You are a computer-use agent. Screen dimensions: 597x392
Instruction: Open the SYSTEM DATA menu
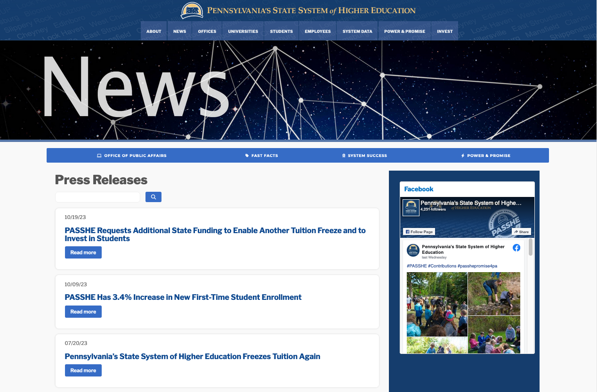coord(357,31)
